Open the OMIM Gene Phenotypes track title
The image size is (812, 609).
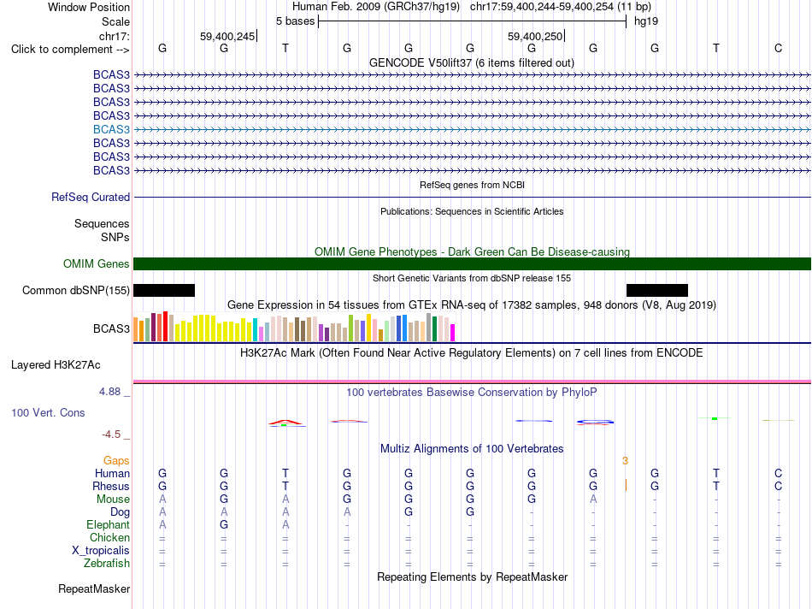coord(472,251)
